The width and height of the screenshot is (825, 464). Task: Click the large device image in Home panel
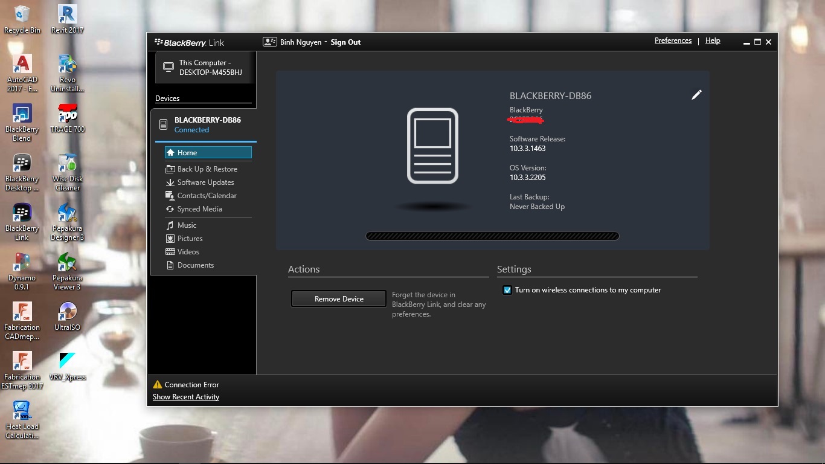pos(432,146)
